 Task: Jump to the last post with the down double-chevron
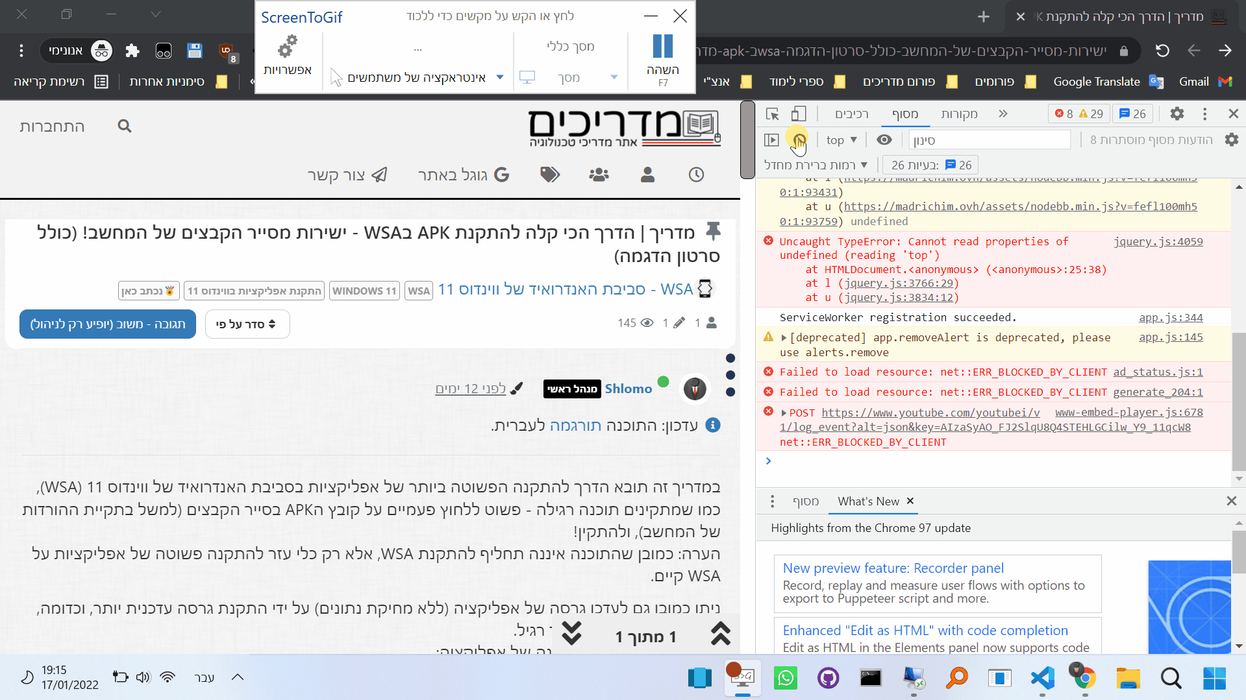571,633
